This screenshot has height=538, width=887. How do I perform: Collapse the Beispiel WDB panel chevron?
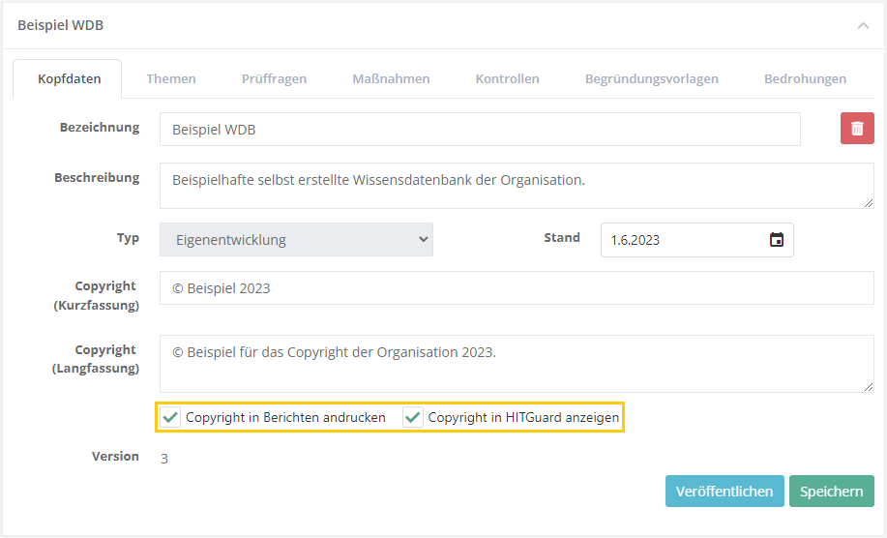863,26
